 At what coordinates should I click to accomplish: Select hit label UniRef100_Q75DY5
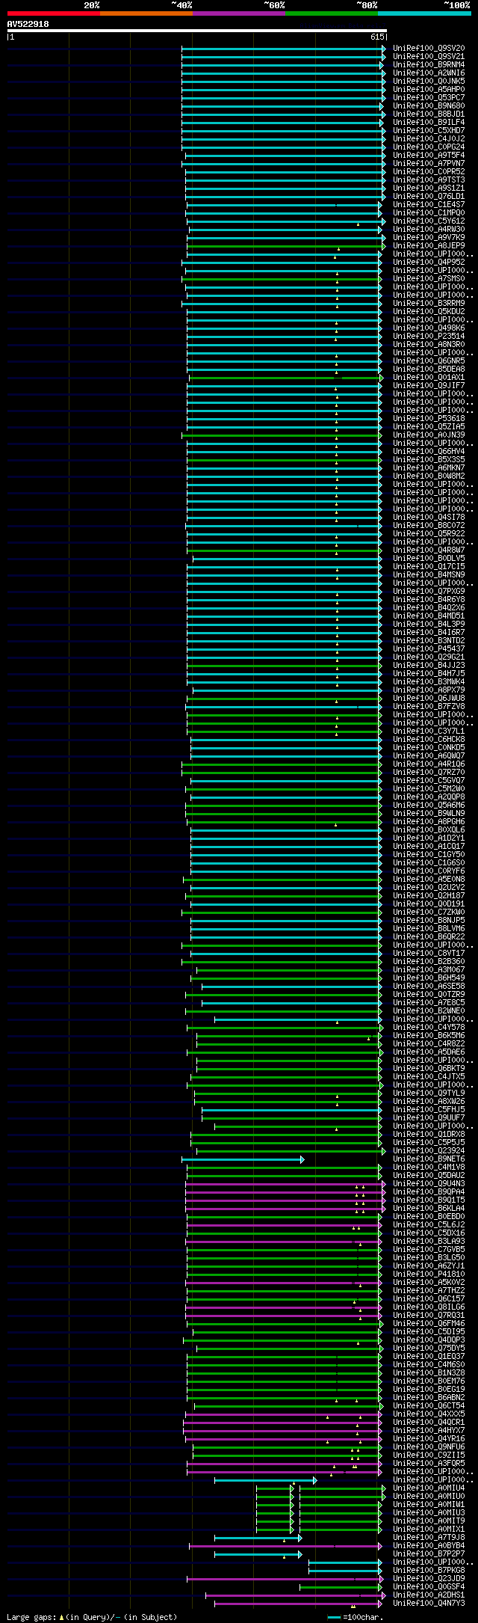click(429, 1349)
